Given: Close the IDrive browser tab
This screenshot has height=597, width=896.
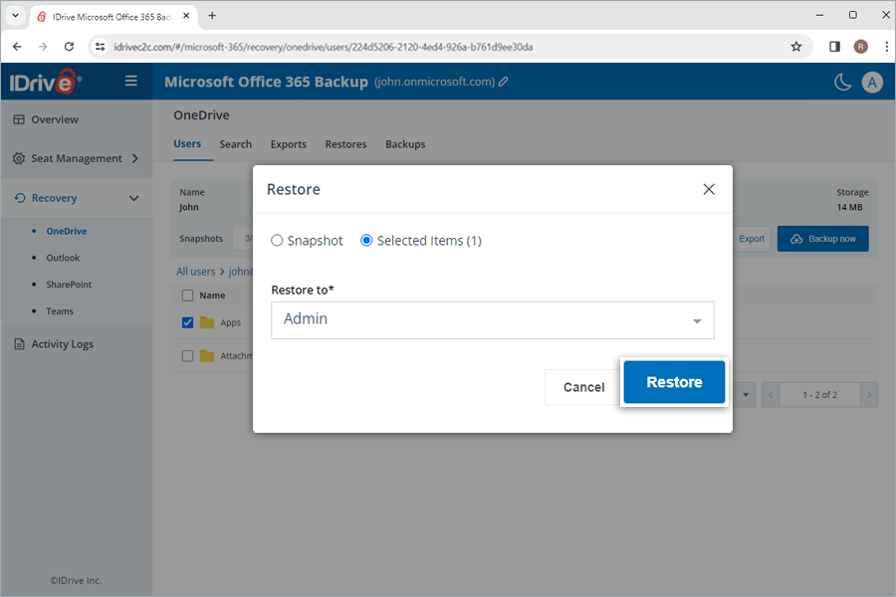Looking at the screenshot, I should pos(186,16).
